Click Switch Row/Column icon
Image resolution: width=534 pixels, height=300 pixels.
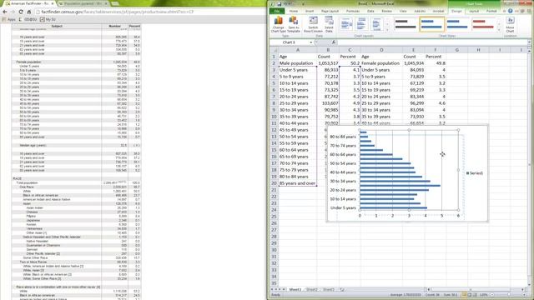313,24
